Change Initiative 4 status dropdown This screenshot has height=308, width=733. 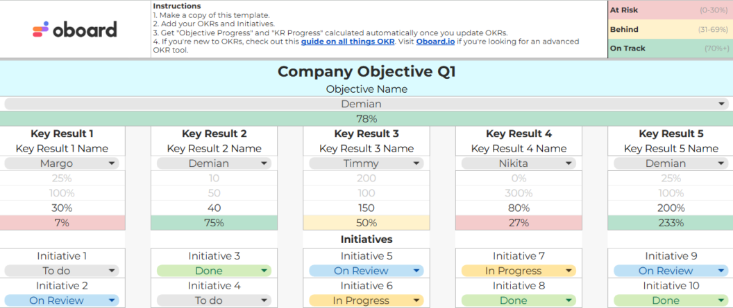(214, 300)
